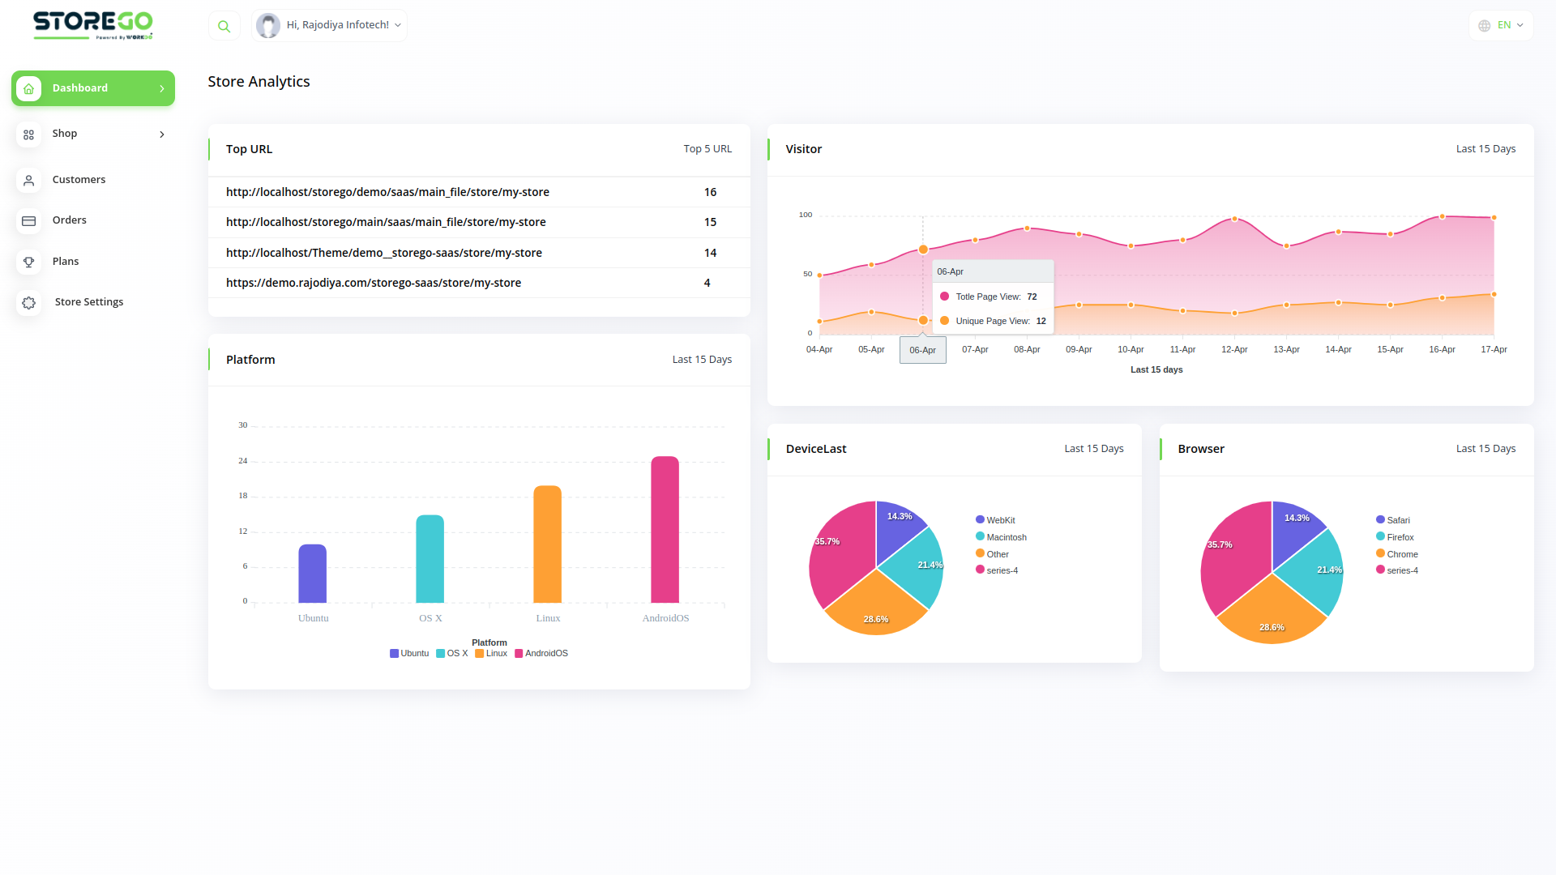Toggle the WebKit legend in DeviceLast chart
This screenshot has width=1556, height=875.
coord(996,519)
